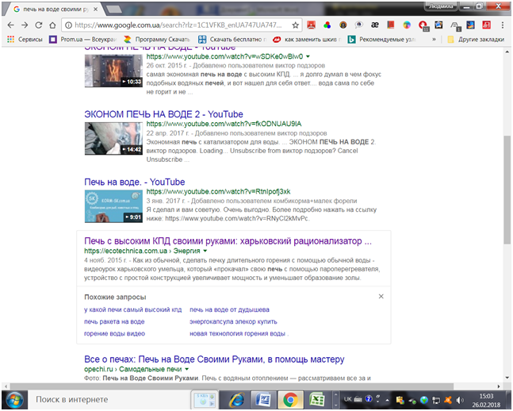Image resolution: width=513 pixels, height=411 pixels.
Task: Click the vertical scrollbar thumb
Action: click(x=507, y=190)
